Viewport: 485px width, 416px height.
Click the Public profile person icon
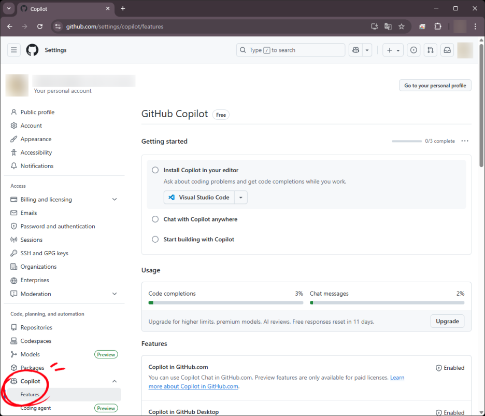(x=13, y=112)
